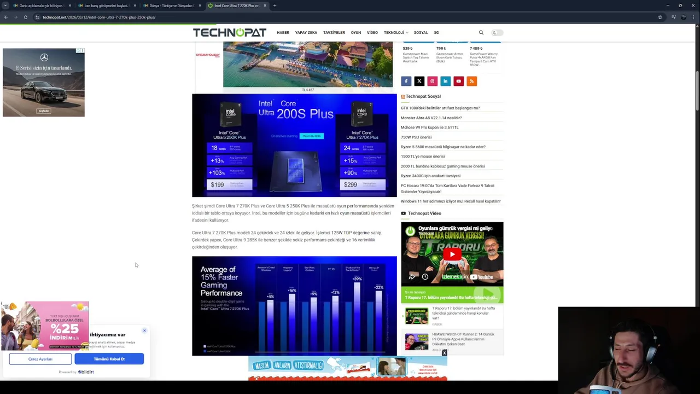The image size is (700, 394).
Task: Open the SOSYAL menu
Action: [x=421, y=32]
